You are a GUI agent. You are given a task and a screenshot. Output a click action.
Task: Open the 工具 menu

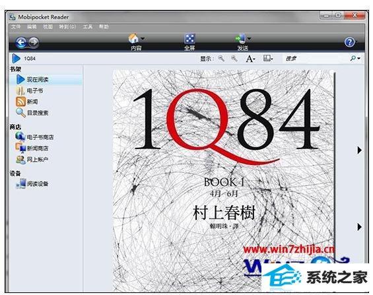(88, 26)
